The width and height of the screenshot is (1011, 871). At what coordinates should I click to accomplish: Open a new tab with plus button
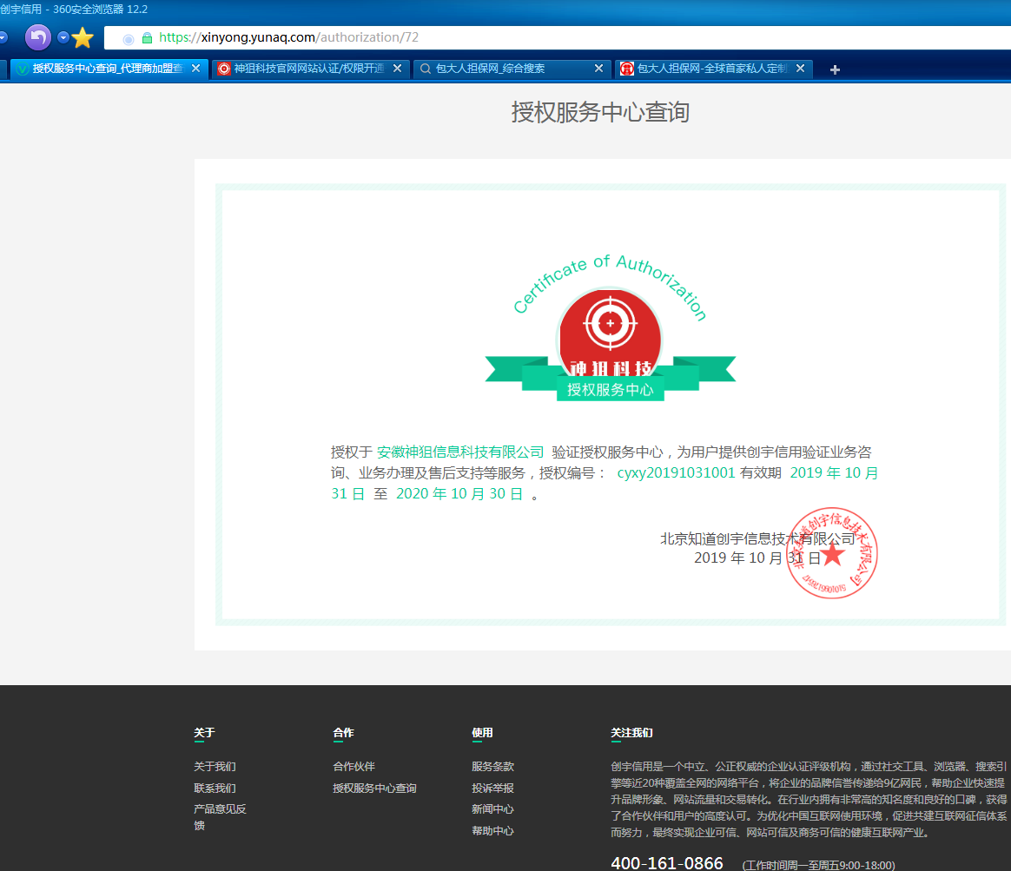(835, 69)
